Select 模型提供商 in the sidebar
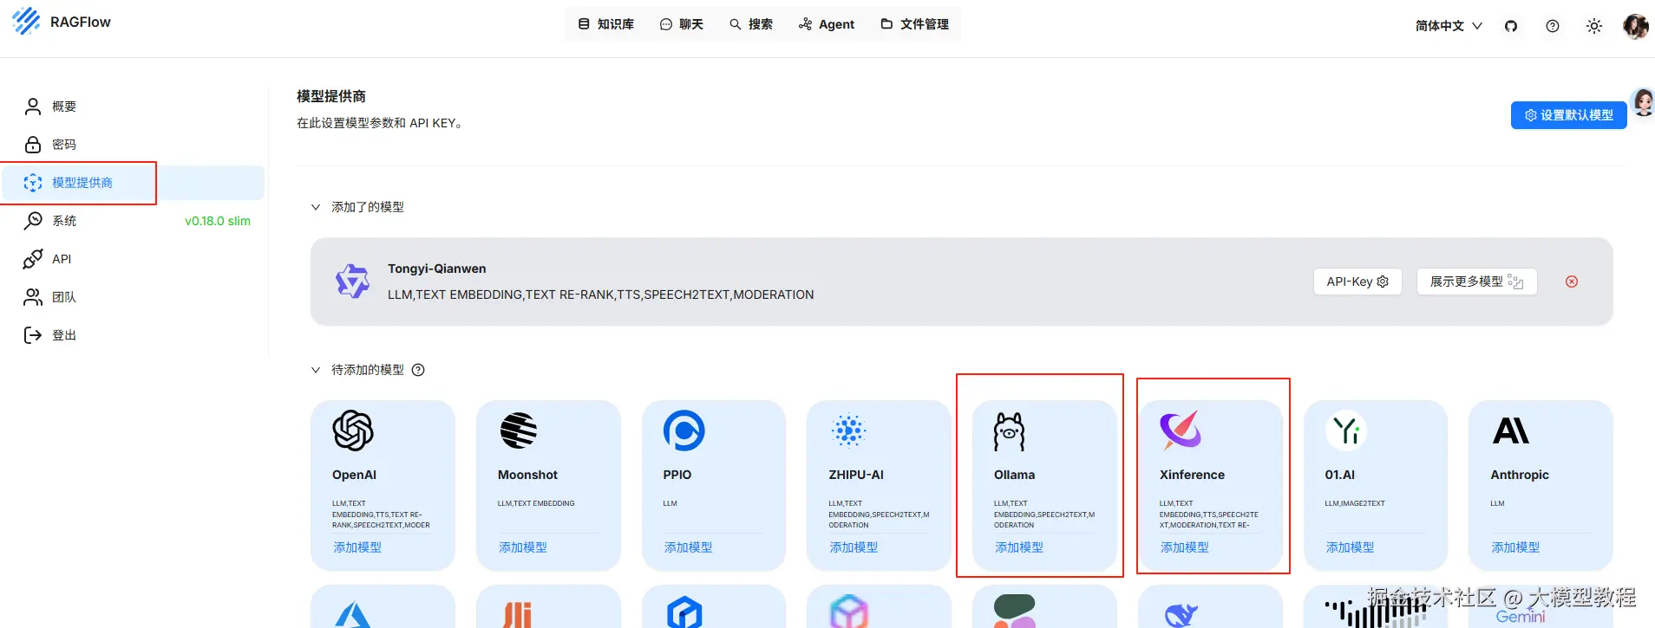 133,183
